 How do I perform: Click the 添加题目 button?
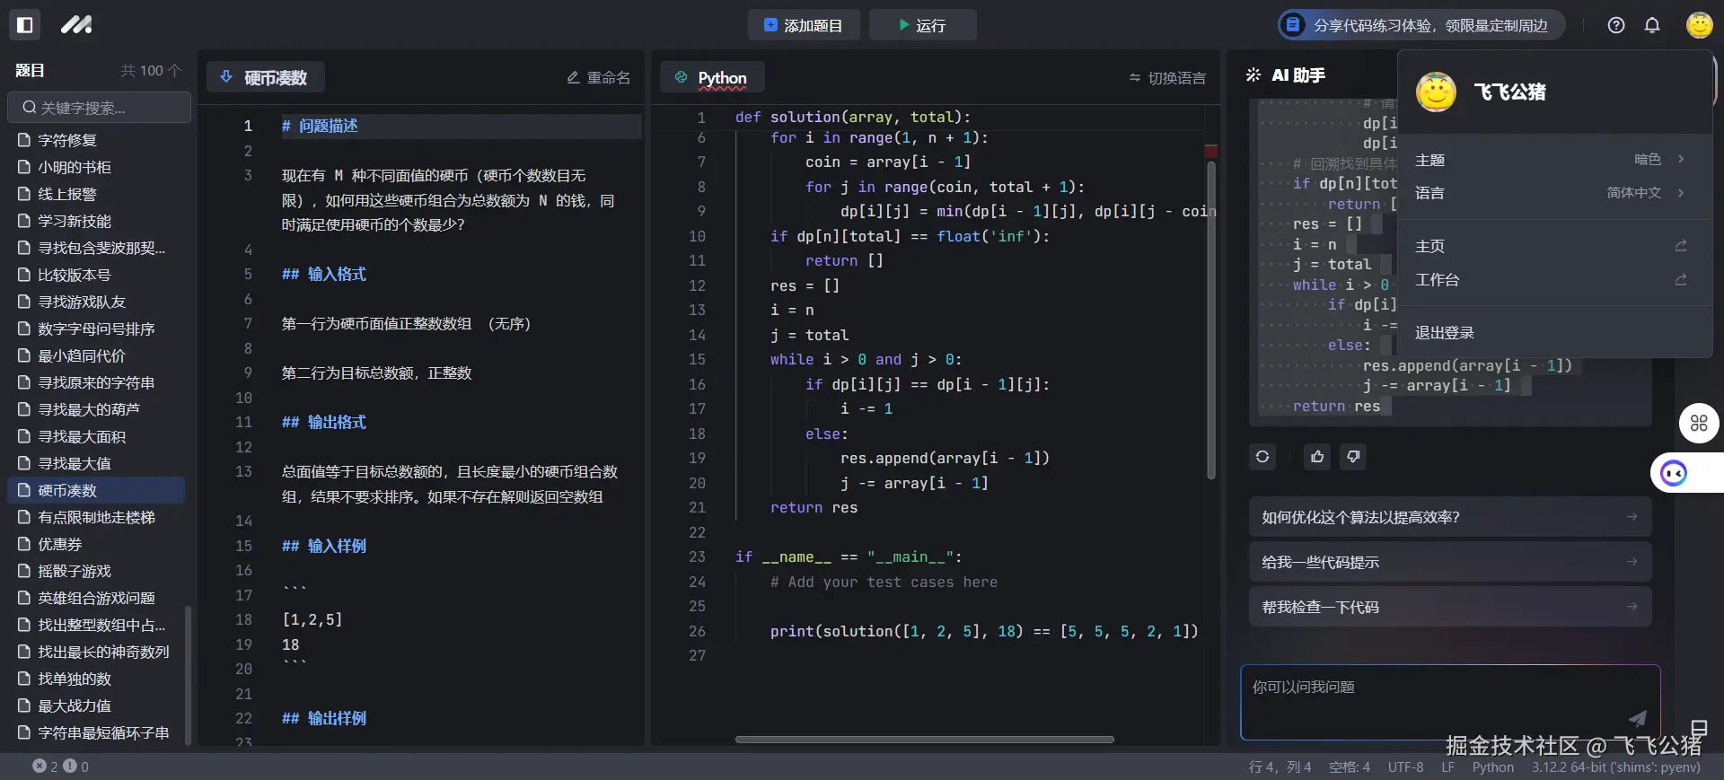point(804,25)
